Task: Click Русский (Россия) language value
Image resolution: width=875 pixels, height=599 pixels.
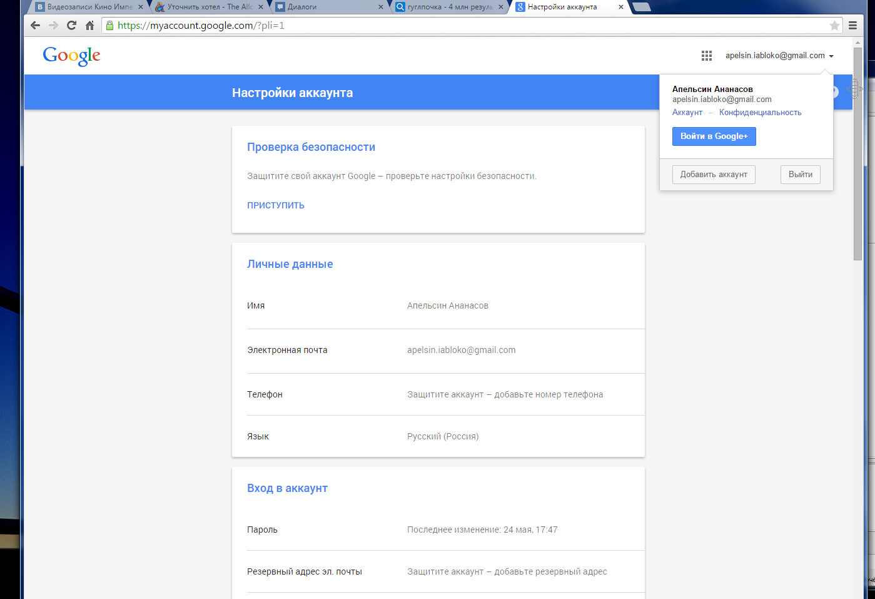Action: 443,436
